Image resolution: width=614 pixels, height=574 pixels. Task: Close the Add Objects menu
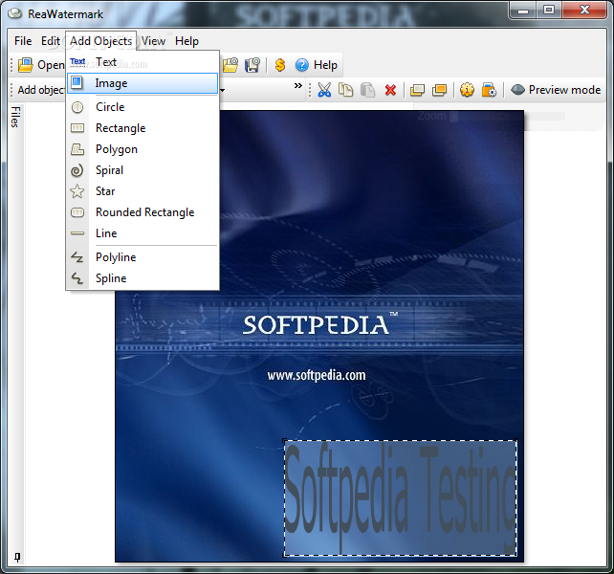[x=100, y=41]
